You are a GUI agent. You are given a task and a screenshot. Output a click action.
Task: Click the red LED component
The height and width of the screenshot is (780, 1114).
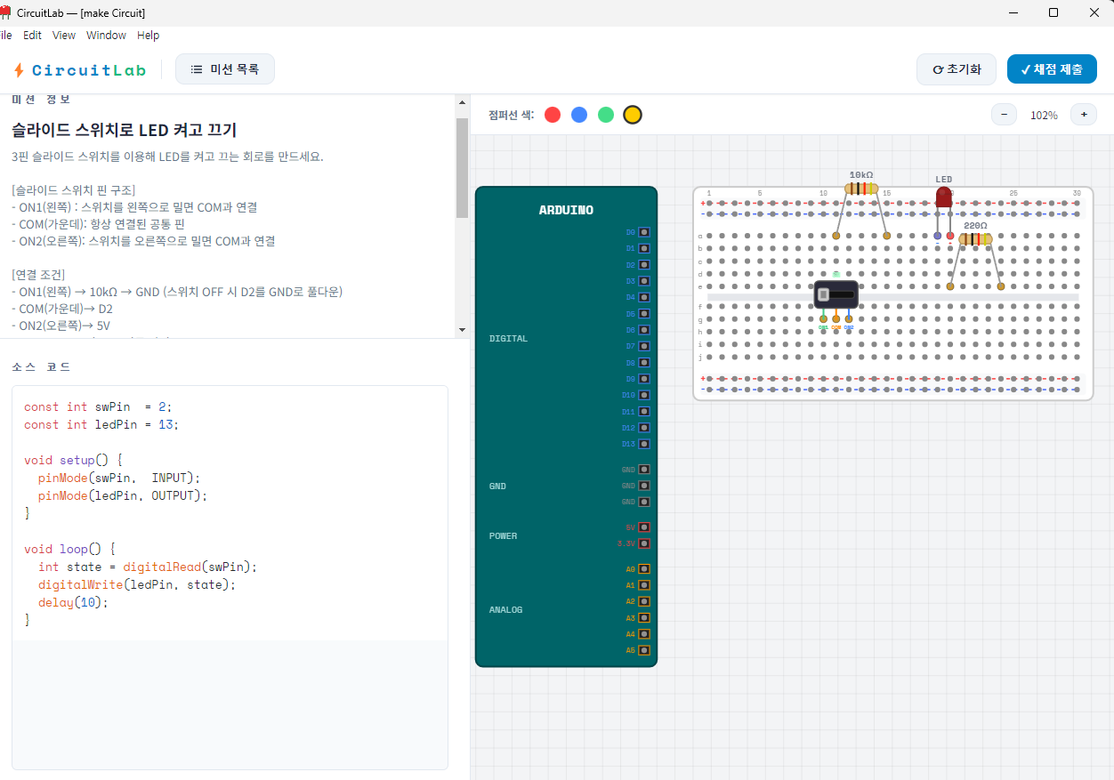(944, 197)
